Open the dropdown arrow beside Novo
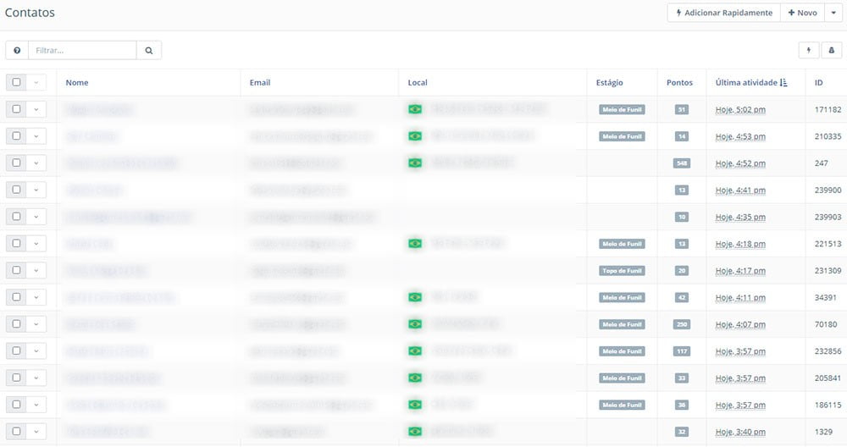 (833, 13)
